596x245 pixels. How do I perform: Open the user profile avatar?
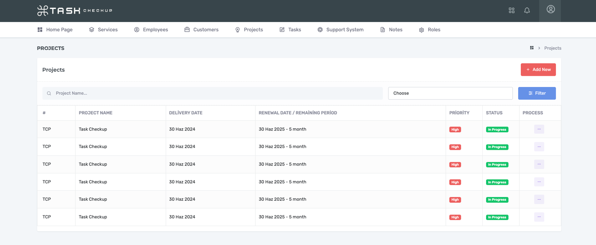pyautogui.click(x=551, y=9)
